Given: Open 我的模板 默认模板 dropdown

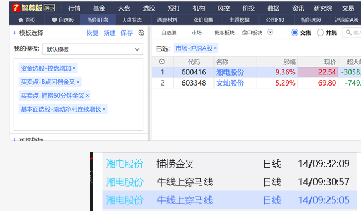Looking at the screenshot, I should [x=93, y=49].
